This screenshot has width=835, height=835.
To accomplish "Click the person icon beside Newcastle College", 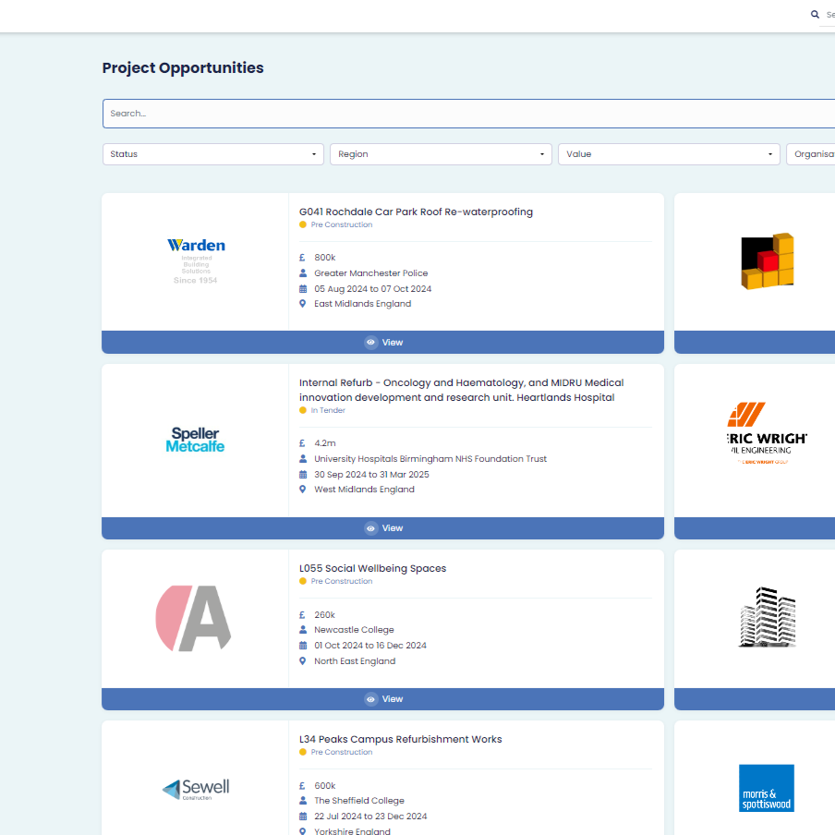I will pyautogui.click(x=303, y=629).
